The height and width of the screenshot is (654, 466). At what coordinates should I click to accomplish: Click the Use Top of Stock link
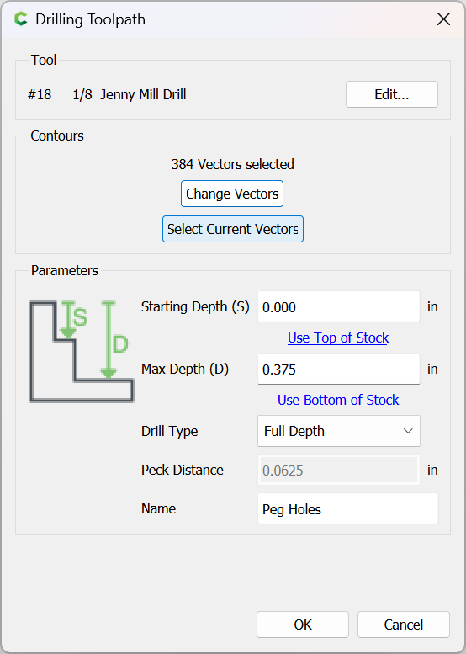338,338
